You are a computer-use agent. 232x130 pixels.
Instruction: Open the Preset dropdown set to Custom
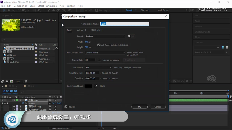(x=105, y=36)
